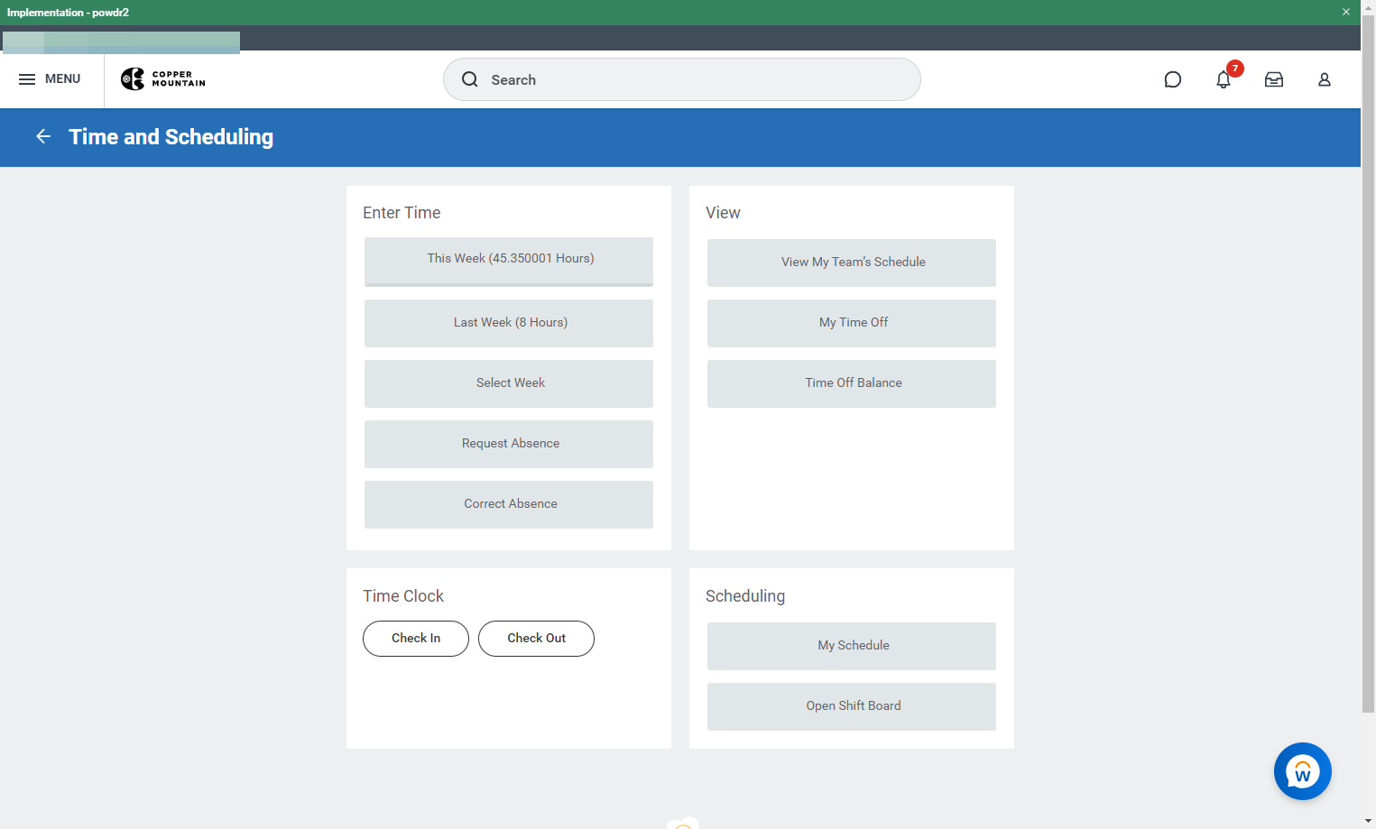Click the Check Out button
Screen dimensions: 1376x829
pos(536,639)
